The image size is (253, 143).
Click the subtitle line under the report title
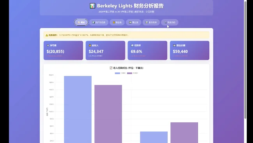[126, 12]
